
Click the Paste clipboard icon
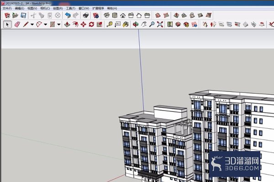[x=50, y=15]
